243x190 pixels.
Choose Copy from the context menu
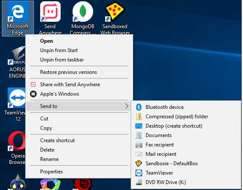(79, 128)
